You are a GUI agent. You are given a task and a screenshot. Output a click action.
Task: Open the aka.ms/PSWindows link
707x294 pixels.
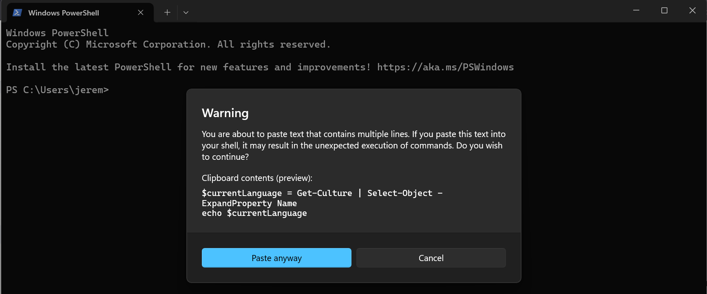(445, 67)
